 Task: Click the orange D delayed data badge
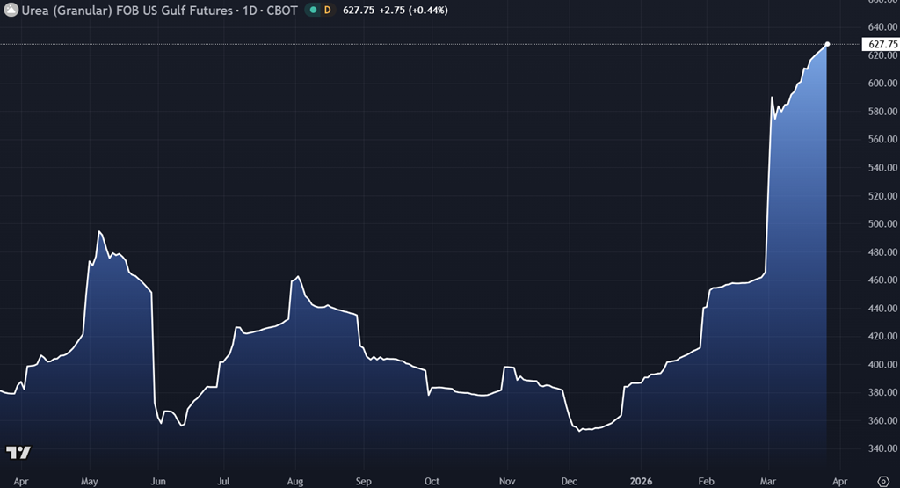[x=328, y=11]
